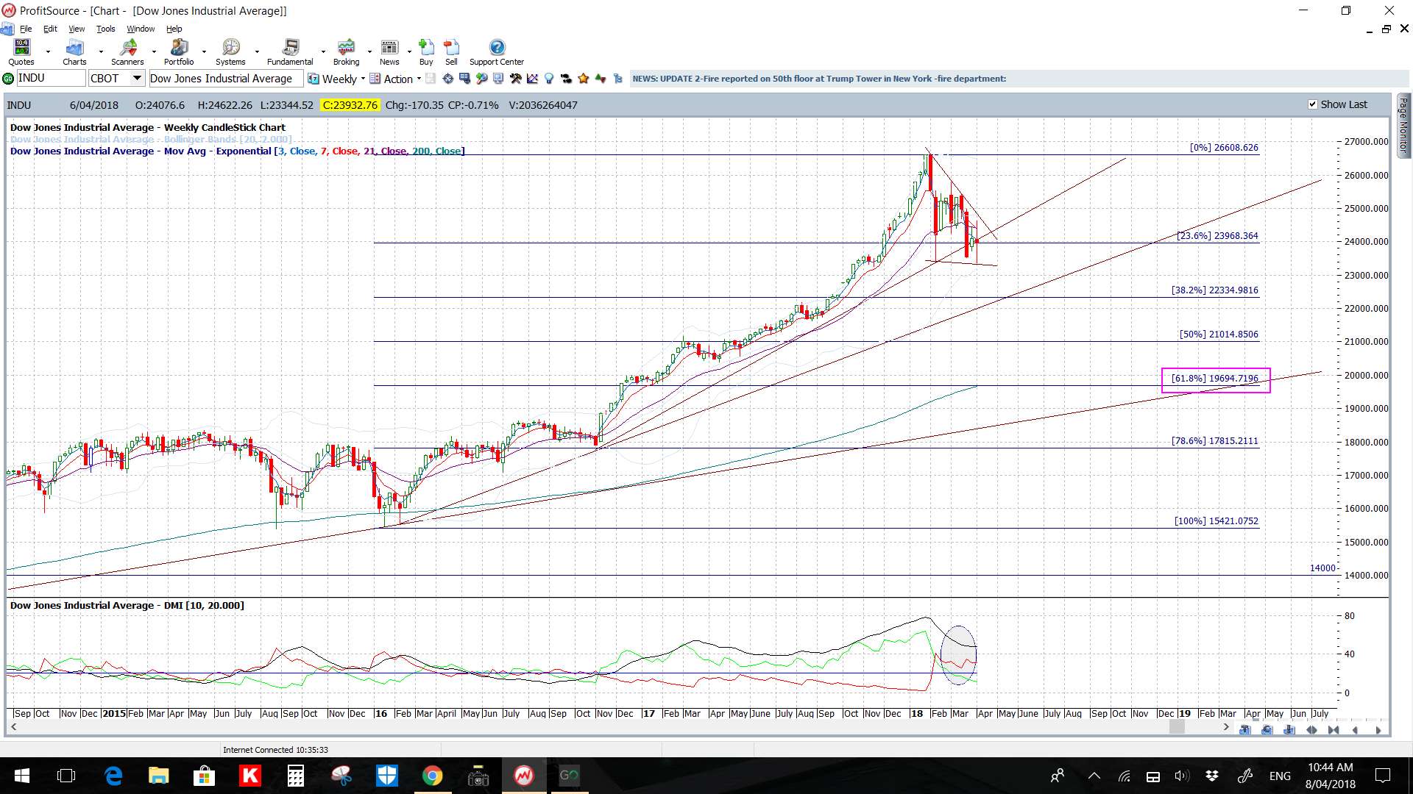Open the View menu

77,29
